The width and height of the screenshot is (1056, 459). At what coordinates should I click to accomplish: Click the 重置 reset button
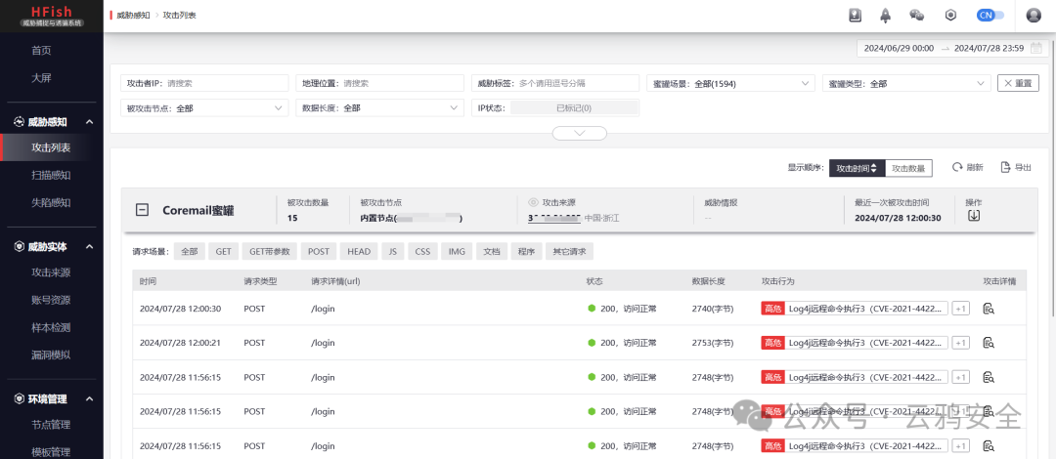pyautogui.click(x=1018, y=83)
